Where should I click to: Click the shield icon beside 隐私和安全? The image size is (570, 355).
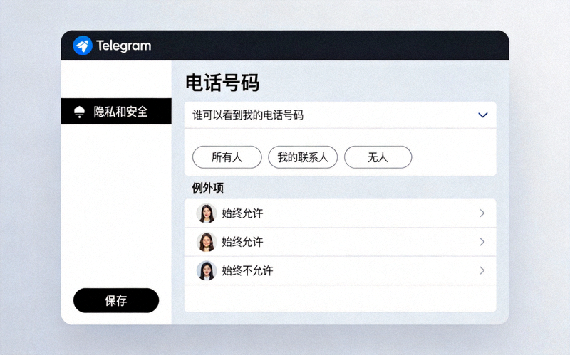click(x=79, y=112)
